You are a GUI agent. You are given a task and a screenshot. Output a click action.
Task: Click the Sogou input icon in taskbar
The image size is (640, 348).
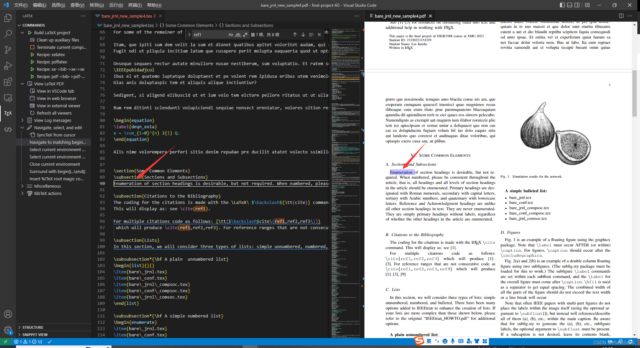point(419,341)
